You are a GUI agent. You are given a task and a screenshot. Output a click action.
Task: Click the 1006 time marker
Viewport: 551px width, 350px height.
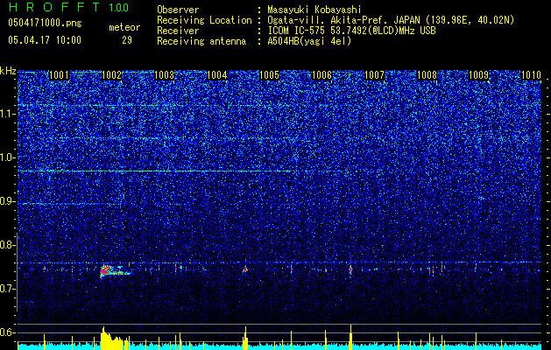[x=321, y=74]
